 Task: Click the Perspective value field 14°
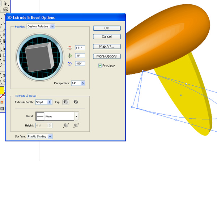tap(76, 83)
